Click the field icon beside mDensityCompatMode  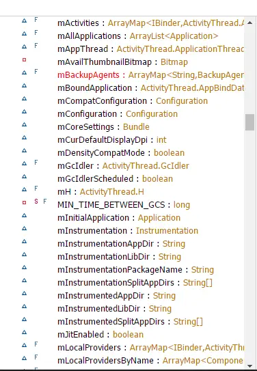(x=24, y=150)
